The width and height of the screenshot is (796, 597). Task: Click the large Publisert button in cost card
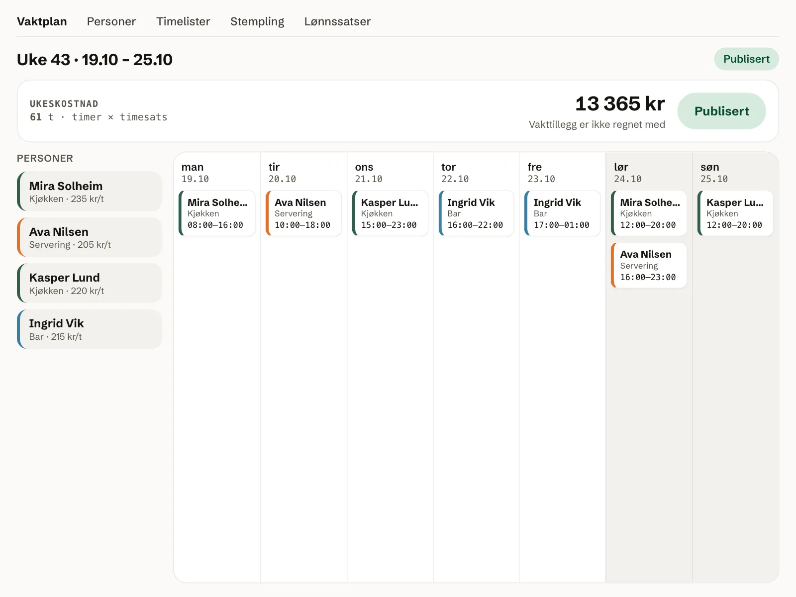(x=721, y=111)
